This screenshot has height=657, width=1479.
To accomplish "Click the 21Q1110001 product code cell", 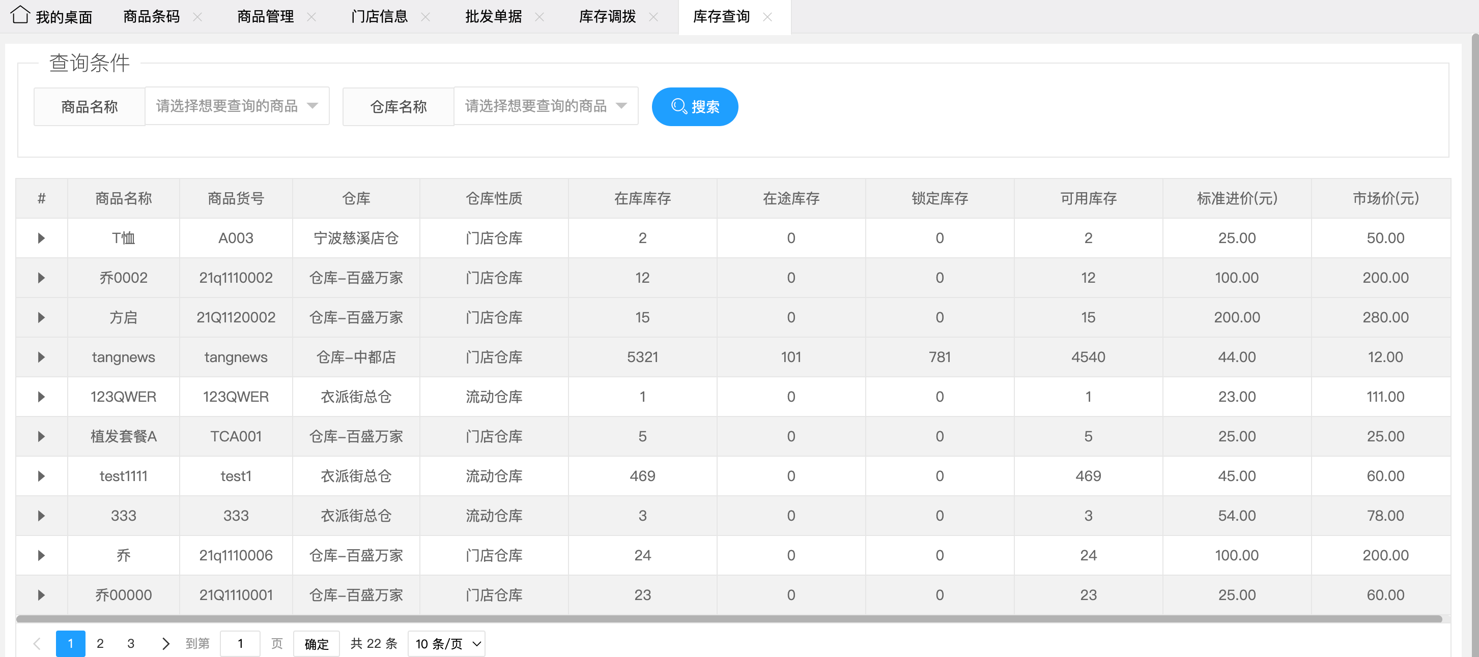I will (236, 595).
